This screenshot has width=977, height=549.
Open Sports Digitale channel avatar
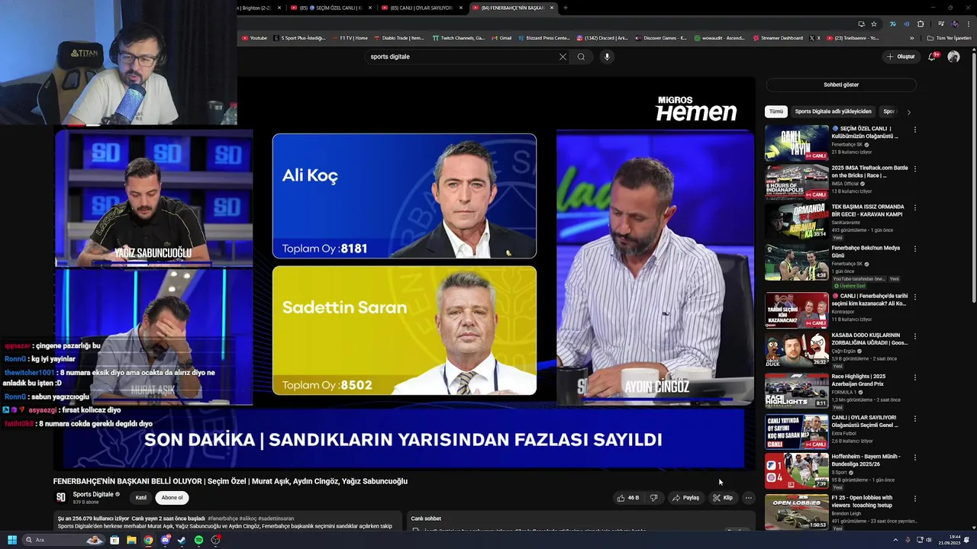tap(61, 497)
